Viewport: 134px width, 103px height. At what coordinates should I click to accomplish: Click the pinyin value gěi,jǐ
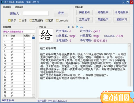point(97,31)
